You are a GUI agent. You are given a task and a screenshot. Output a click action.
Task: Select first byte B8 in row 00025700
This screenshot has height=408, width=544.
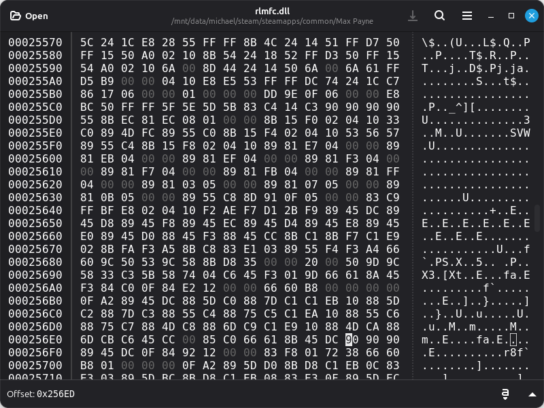tap(87, 365)
